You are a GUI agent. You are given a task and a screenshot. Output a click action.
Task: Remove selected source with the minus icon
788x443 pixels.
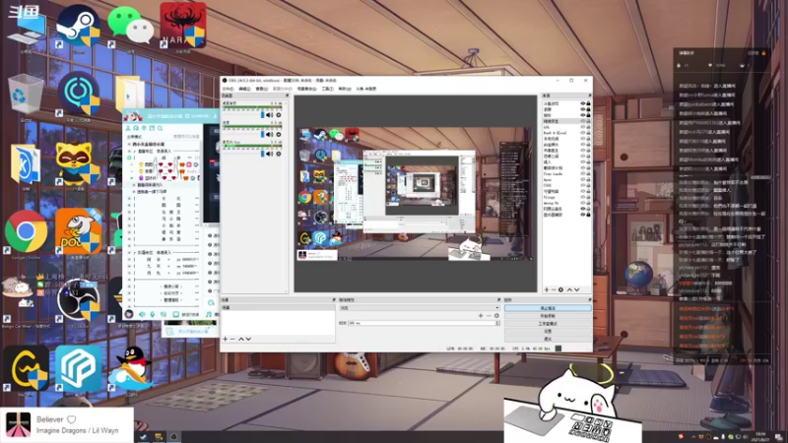pos(554,289)
